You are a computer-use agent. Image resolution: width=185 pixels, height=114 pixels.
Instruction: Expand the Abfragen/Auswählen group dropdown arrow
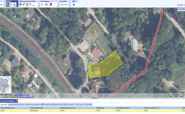(39, 6)
